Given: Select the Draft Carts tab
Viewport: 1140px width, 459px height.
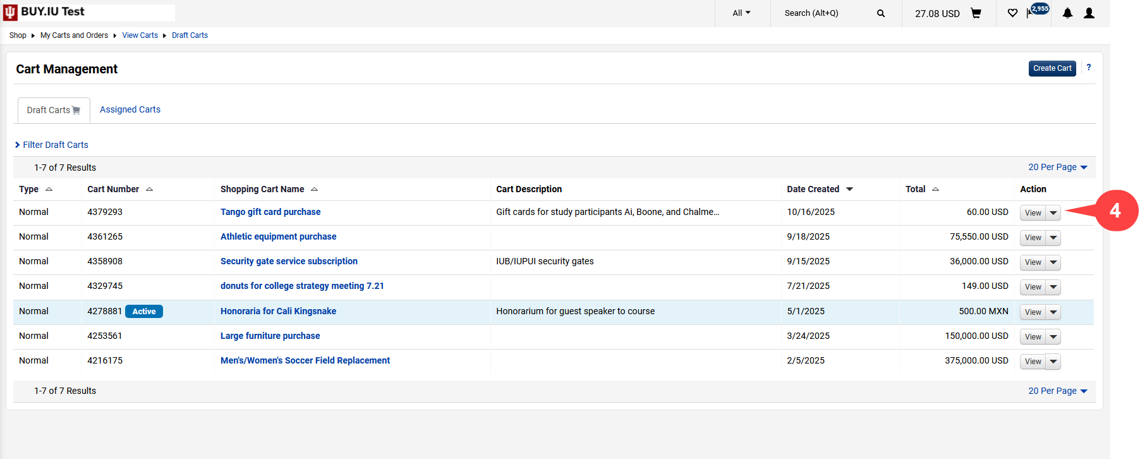Looking at the screenshot, I should point(53,110).
